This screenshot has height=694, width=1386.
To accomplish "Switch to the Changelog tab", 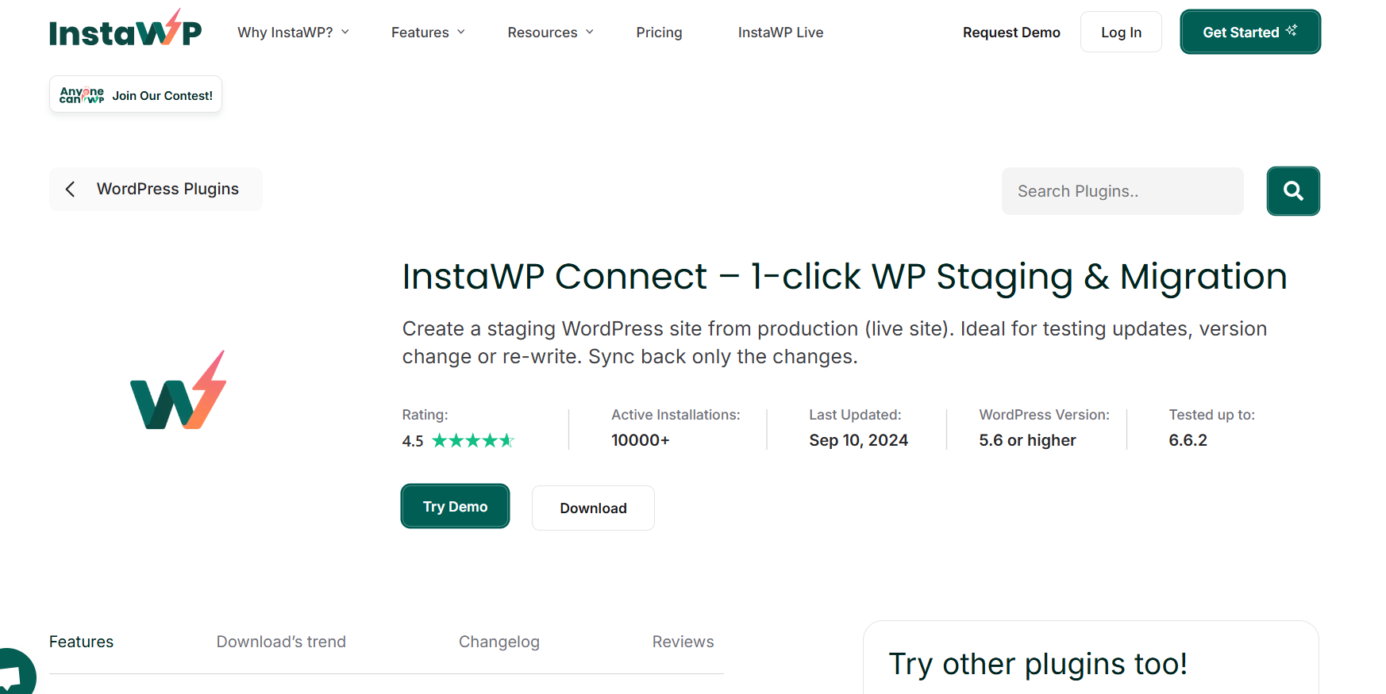I will coord(499,642).
